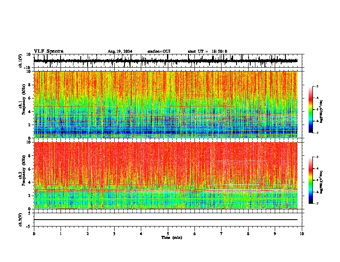Image resolution: width=340 pixels, height=262 pixels.
Task: Click the '-7' tick on ch.2 colorbar
Action: pyautogui.click(x=317, y=204)
